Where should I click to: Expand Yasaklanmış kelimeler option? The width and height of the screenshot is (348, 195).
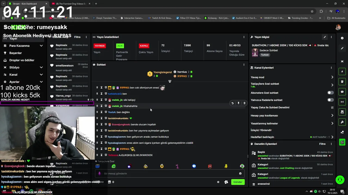(x=332, y=123)
